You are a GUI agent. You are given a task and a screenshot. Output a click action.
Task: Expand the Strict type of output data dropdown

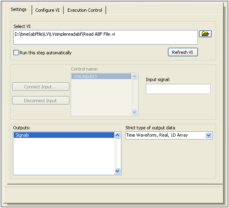coord(208,135)
